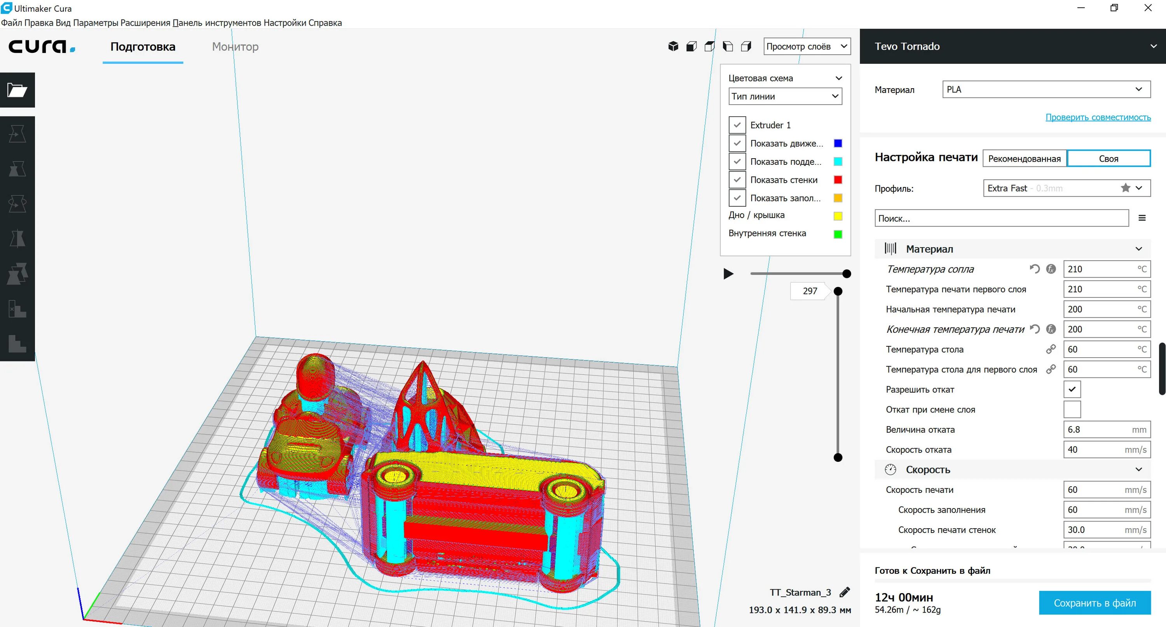Toggle Показать заполнение checkbox

(x=737, y=198)
